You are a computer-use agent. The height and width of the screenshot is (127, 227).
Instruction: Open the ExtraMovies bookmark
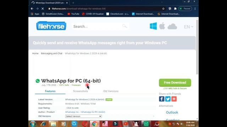[x=53, y=14]
